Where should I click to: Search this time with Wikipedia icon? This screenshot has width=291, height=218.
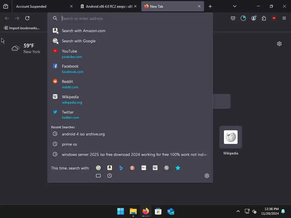coord(155,168)
